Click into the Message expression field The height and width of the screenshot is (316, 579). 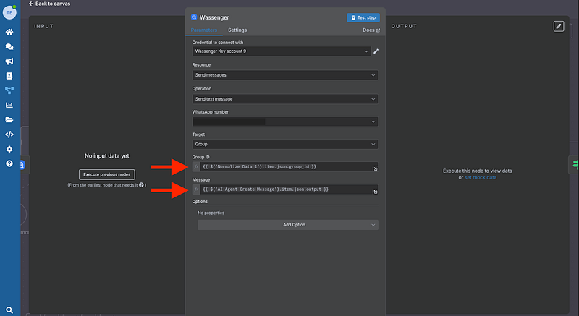point(286,189)
